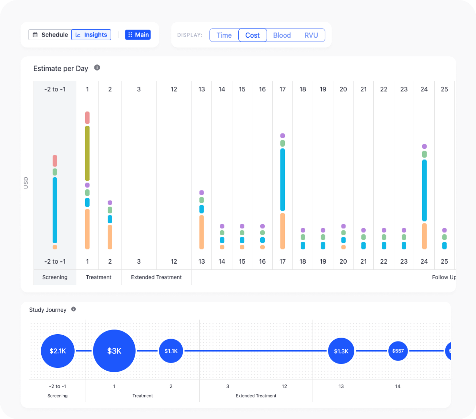476x419 pixels.
Task: Click the Treatment label in Study Journey
Action: pos(143,396)
